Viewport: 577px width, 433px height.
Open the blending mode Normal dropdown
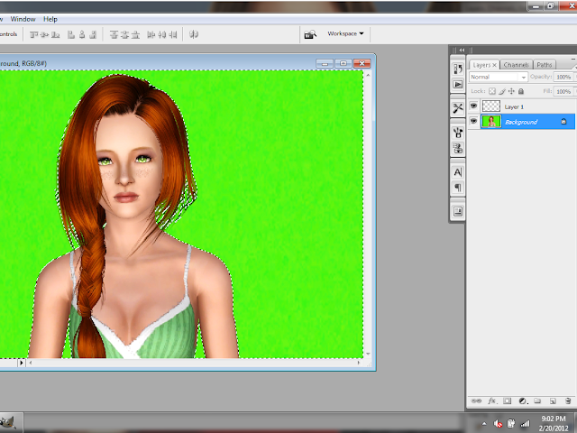coord(498,78)
